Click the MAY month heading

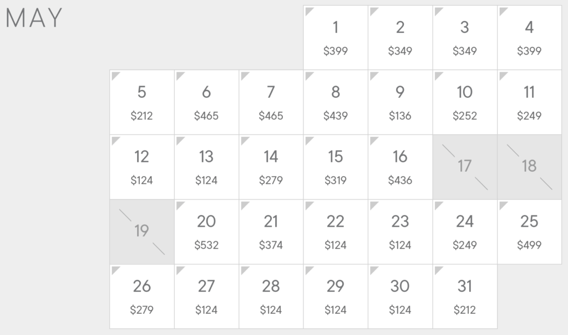[34, 18]
